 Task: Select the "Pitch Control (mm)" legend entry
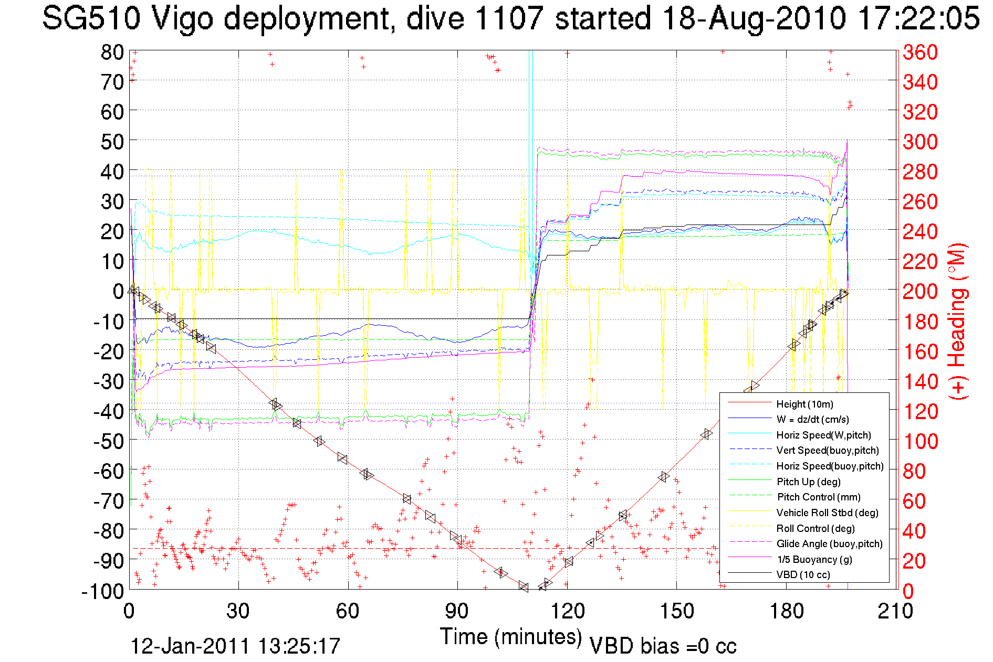pyautogui.click(x=819, y=497)
